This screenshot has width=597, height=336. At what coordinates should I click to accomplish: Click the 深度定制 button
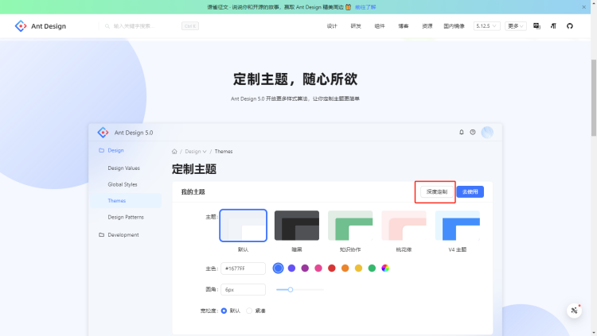tap(437, 191)
